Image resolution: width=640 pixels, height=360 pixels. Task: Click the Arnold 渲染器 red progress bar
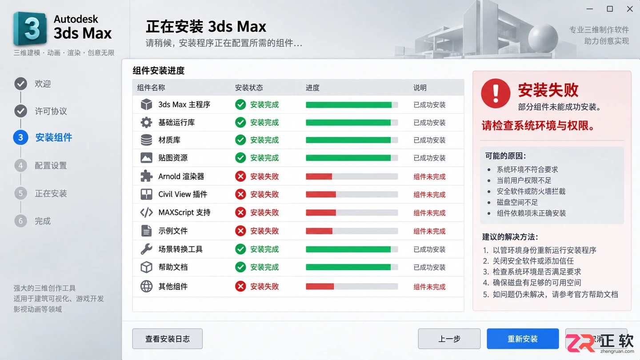click(352, 176)
